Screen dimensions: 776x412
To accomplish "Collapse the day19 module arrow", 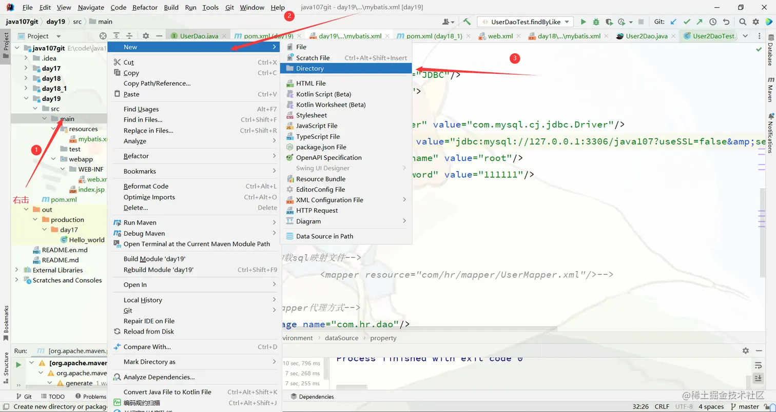I will coord(26,98).
